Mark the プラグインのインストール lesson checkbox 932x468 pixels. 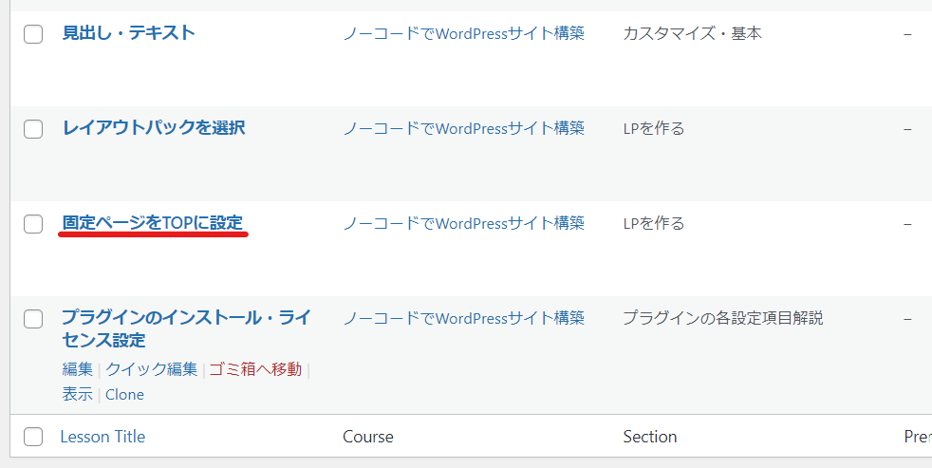(x=33, y=319)
